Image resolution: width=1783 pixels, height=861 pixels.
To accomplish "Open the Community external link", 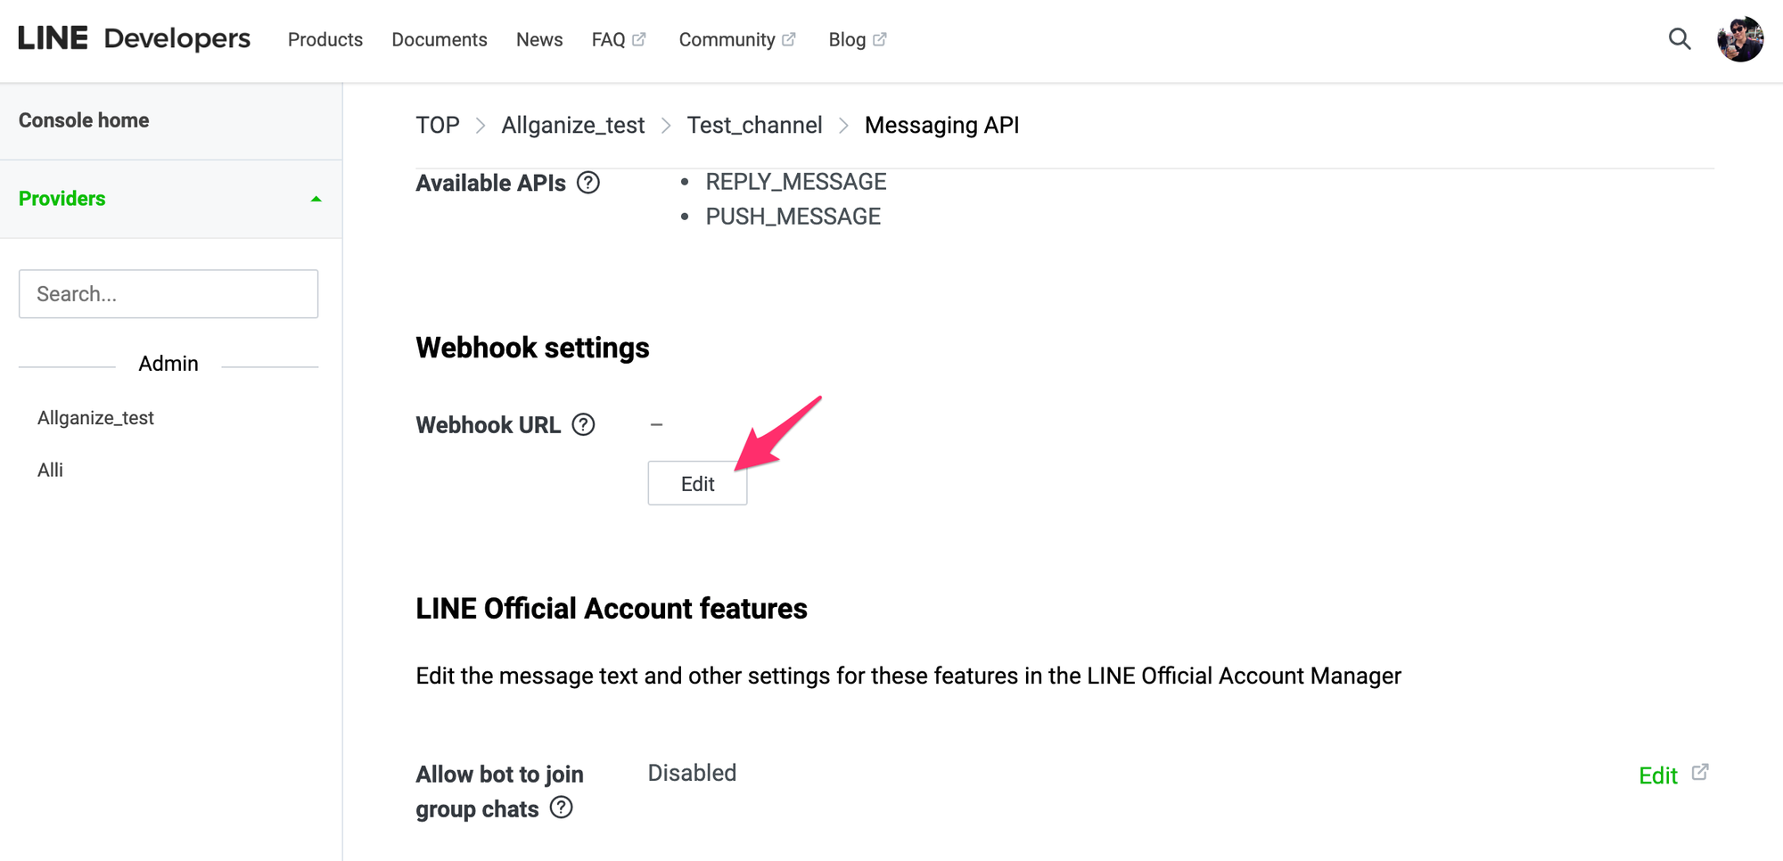I will (x=737, y=39).
